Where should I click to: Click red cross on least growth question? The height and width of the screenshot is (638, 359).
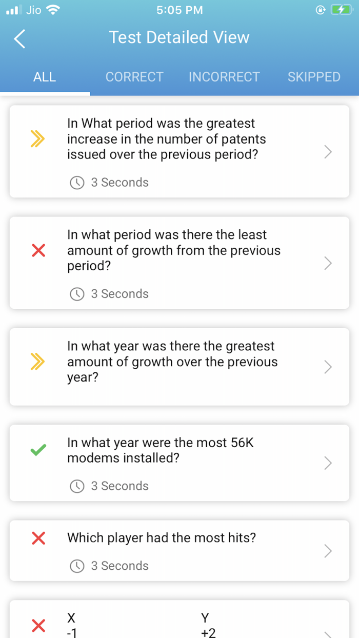point(38,250)
